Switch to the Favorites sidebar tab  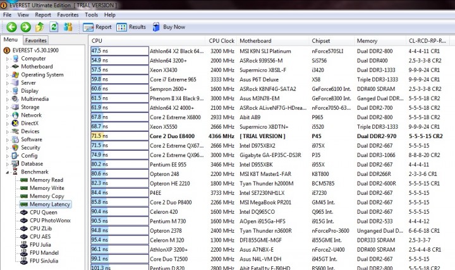click(x=35, y=40)
